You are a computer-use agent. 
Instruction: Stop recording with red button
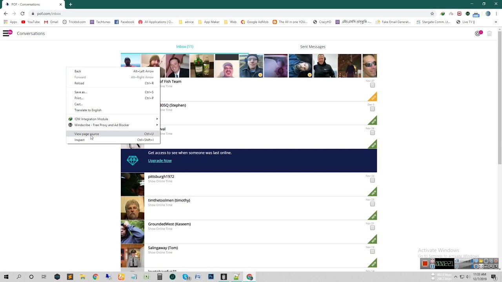pos(425,264)
